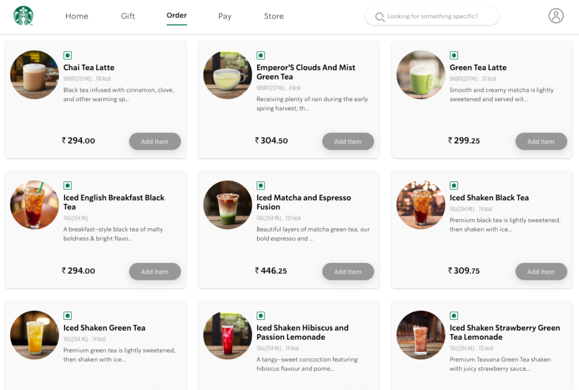Screen dimensions: 579x390
Task: Click veg symbol on Iced Shaken Green Tea
Action: tap(67, 315)
